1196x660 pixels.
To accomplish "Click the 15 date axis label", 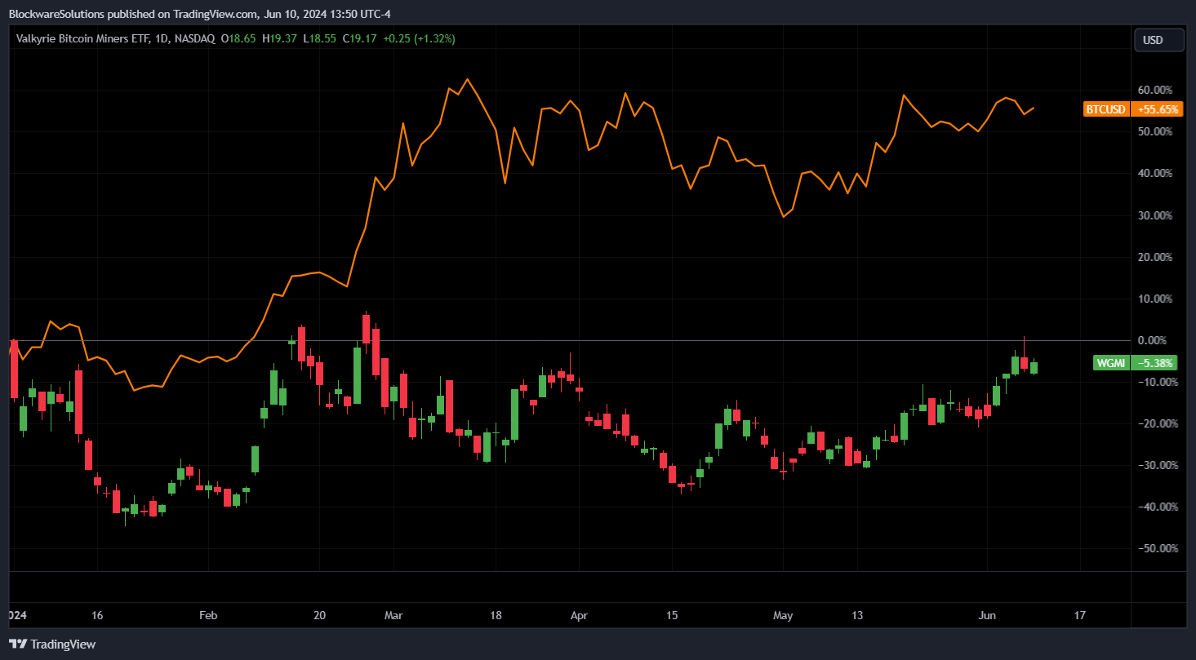I will click(x=672, y=615).
